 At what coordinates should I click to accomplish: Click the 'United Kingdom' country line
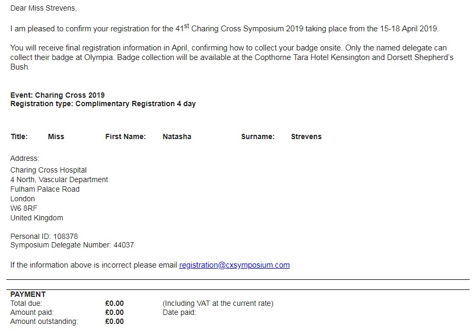(x=37, y=218)
